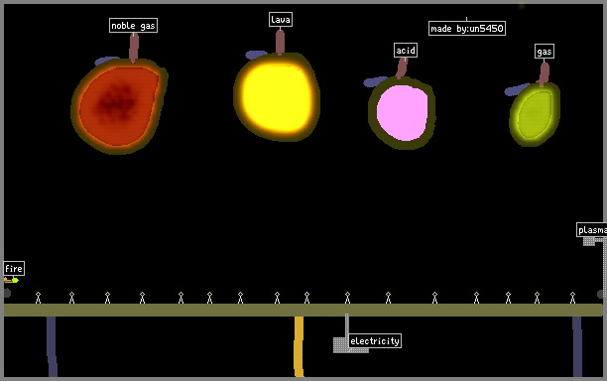The image size is (607, 381).
Task: Click the gray plasma device below plasma label
Action: [589, 242]
